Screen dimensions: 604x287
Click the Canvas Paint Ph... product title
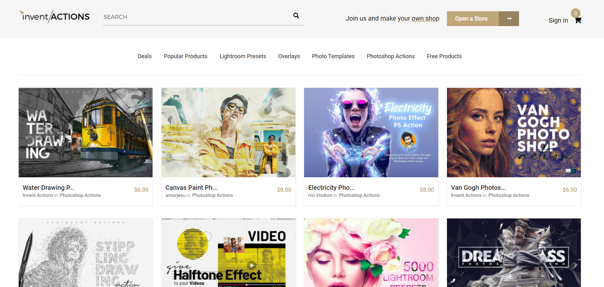[191, 188]
